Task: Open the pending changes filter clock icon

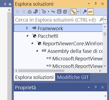Action: (44, 12)
